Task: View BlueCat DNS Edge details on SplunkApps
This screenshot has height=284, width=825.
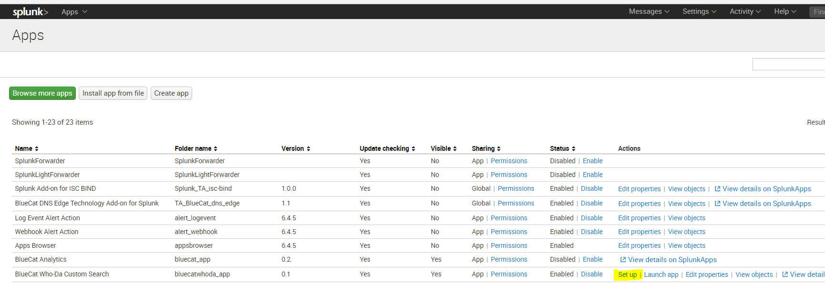Action: pyautogui.click(x=763, y=204)
